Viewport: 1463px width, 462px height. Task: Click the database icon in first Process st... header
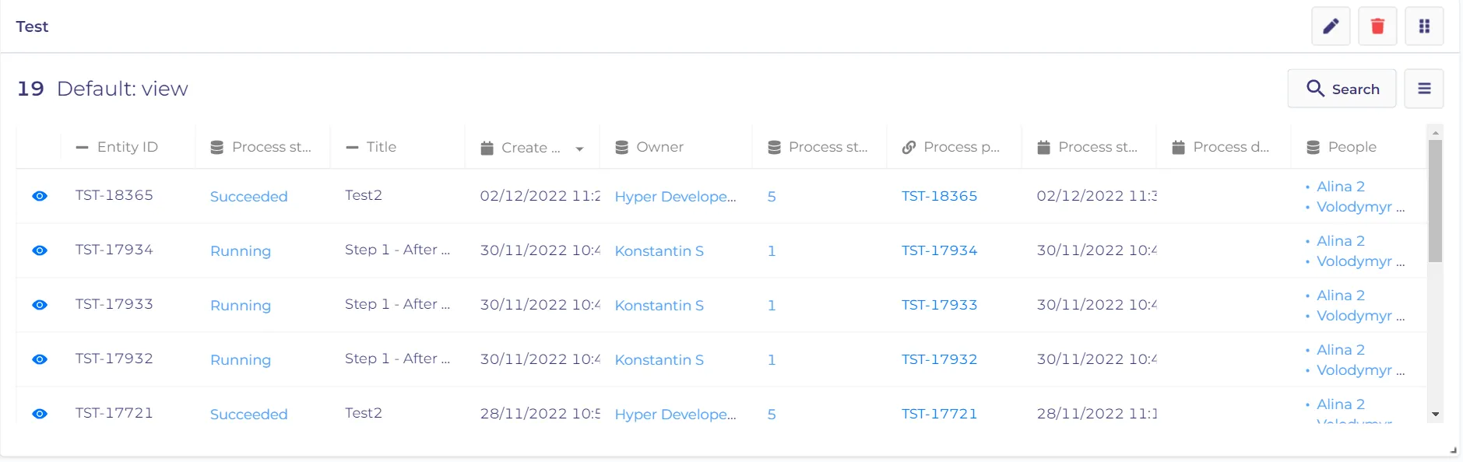tap(217, 148)
